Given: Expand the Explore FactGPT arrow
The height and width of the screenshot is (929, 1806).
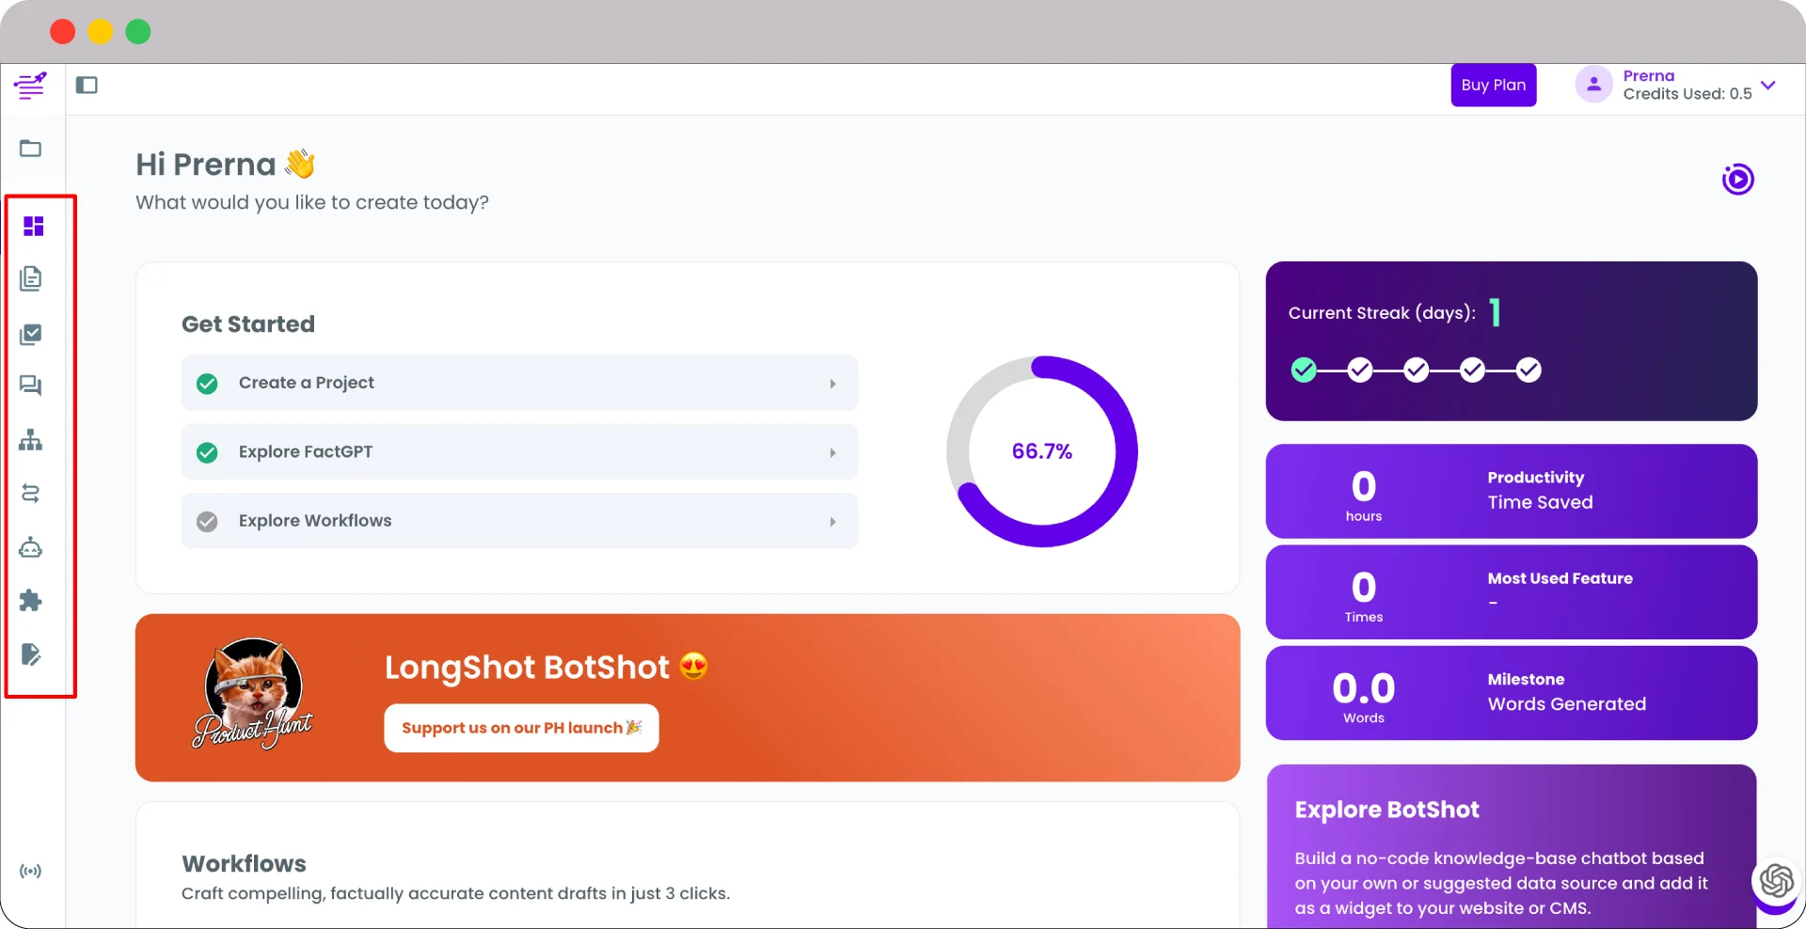Looking at the screenshot, I should click(832, 452).
